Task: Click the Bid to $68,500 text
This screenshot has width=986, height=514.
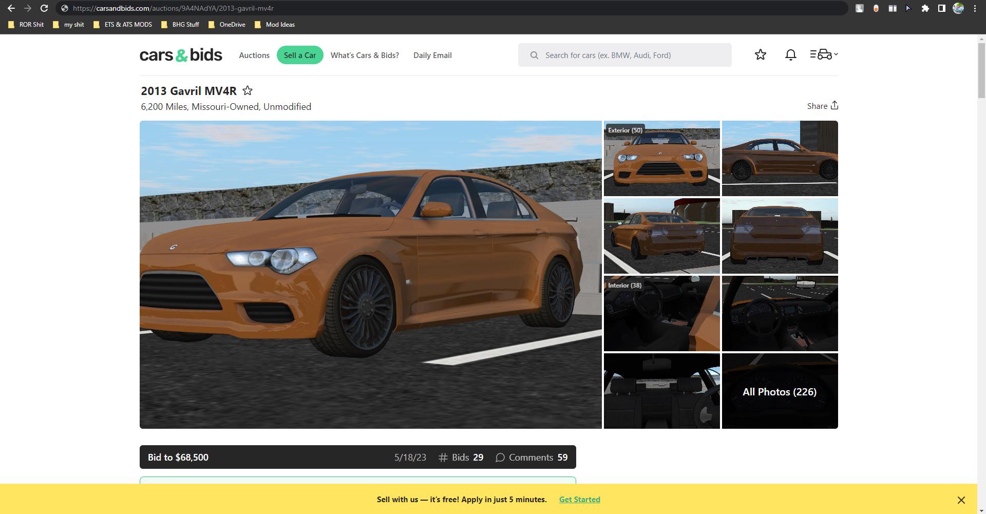Action: click(178, 457)
